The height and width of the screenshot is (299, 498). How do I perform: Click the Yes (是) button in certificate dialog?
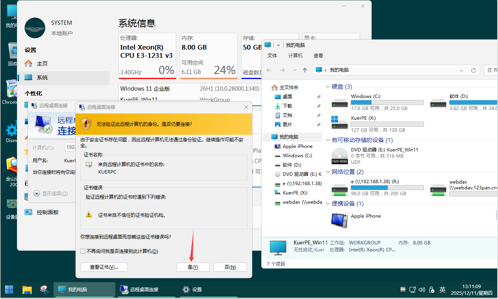[x=193, y=267]
